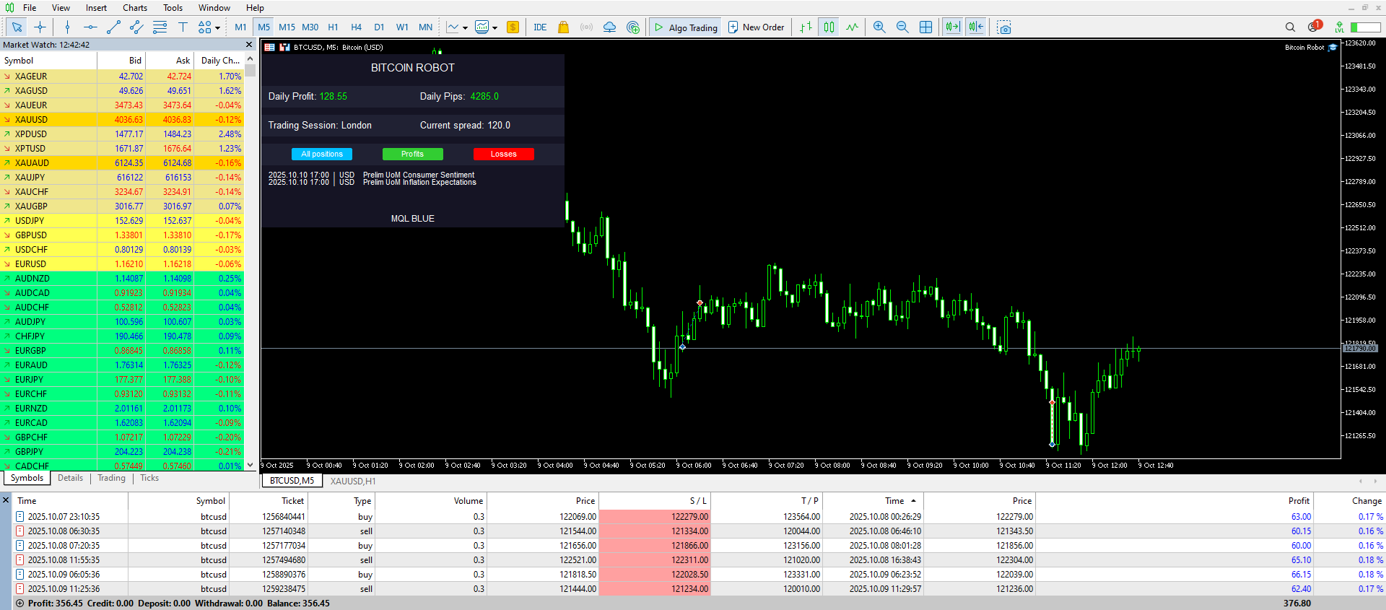The height and width of the screenshot is (610, 1386).
Task: Select the equidistant channel tool
Action: 136,27
